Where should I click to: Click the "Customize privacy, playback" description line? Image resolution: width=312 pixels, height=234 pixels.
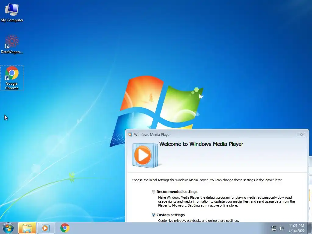click(198, 220)
